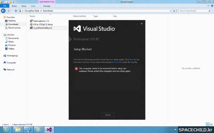This screenshot has width=214, height=133.
Task: Select Libraries in navigation pane
Action: pyautogui.click(x=11, y=35)
